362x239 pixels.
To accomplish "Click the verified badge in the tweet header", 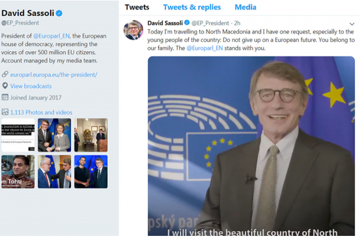I will 186,23.
